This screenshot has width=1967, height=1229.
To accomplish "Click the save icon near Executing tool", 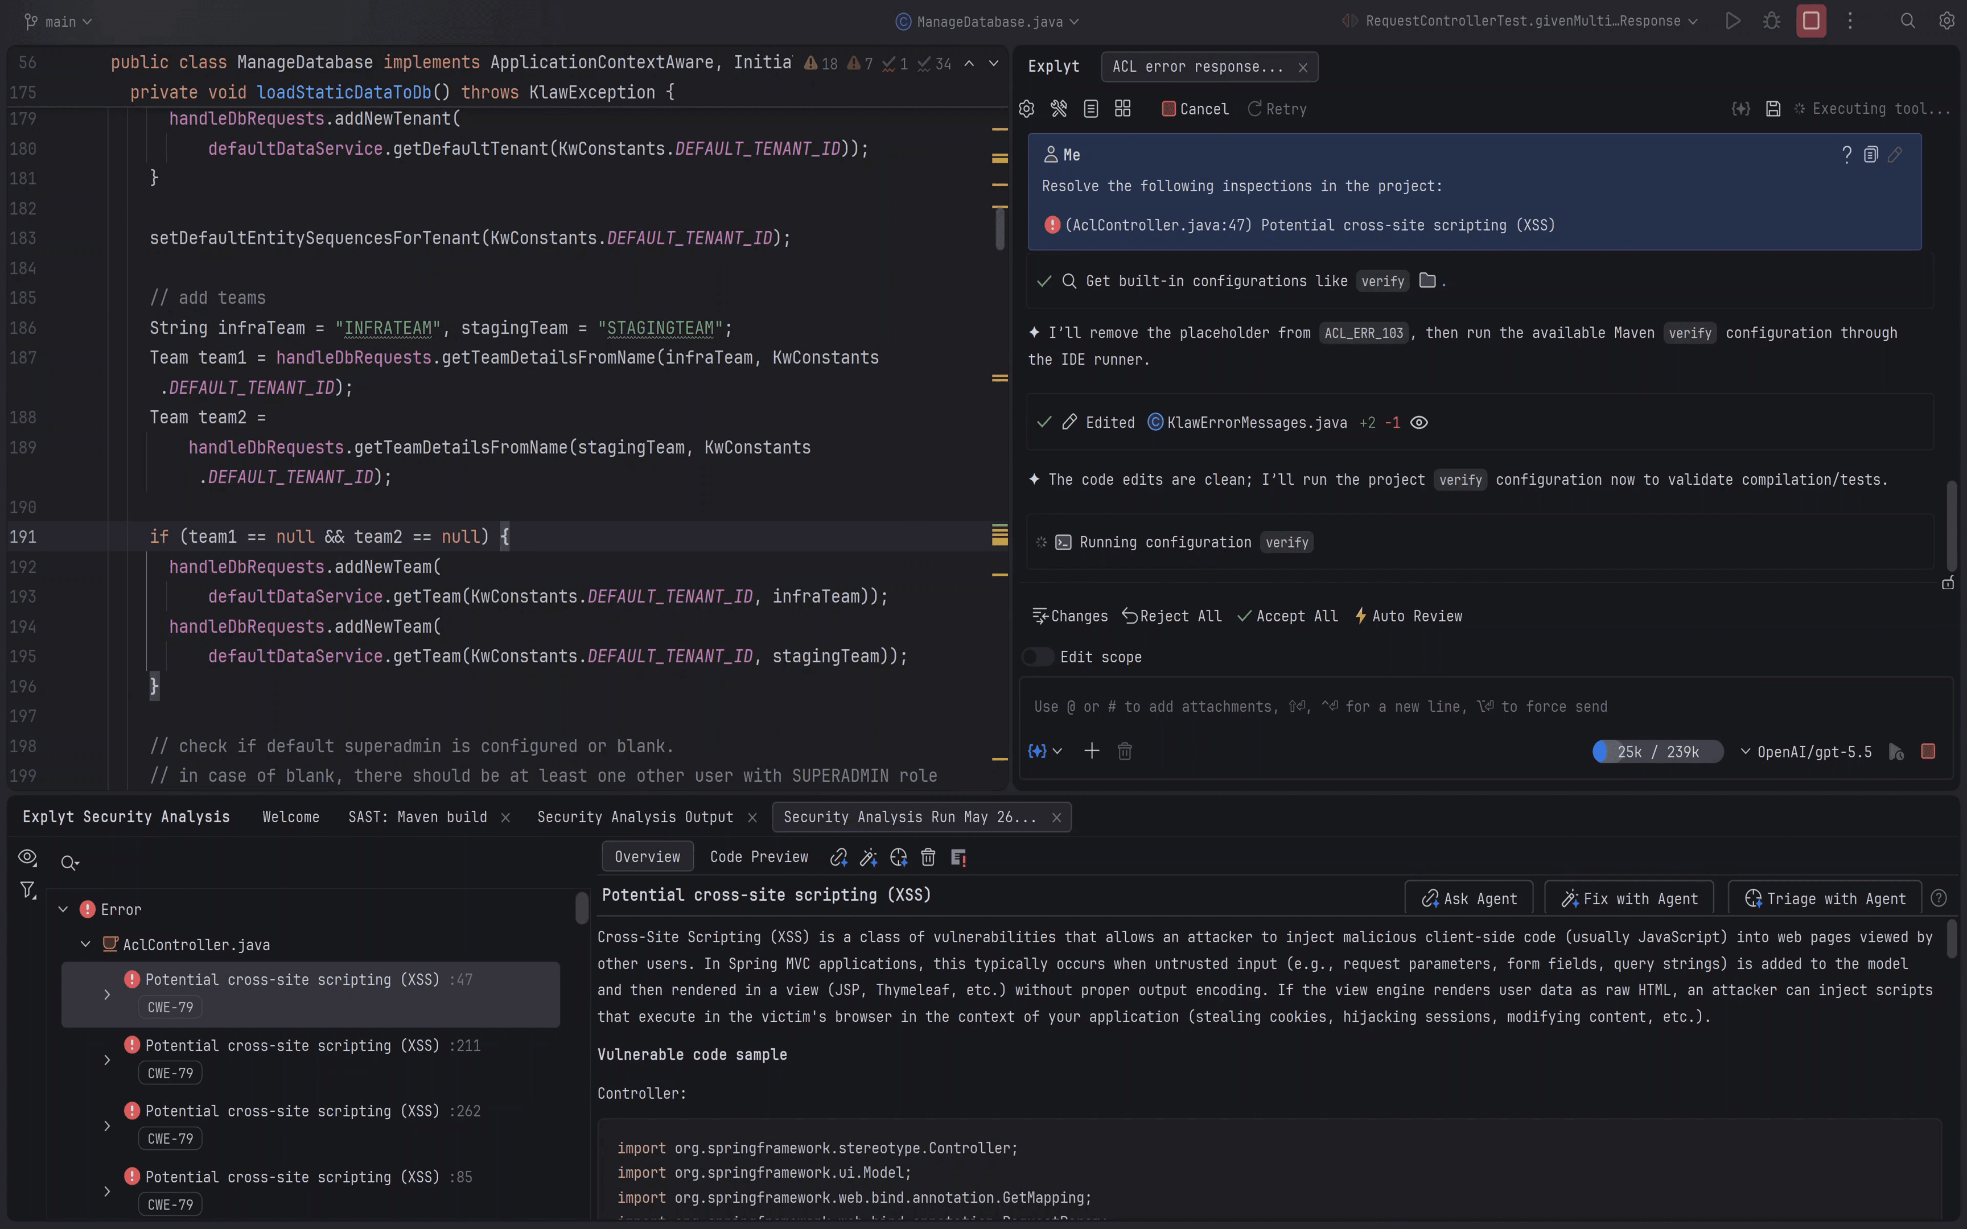I will pyautogui.click(x=1773, y=109).
